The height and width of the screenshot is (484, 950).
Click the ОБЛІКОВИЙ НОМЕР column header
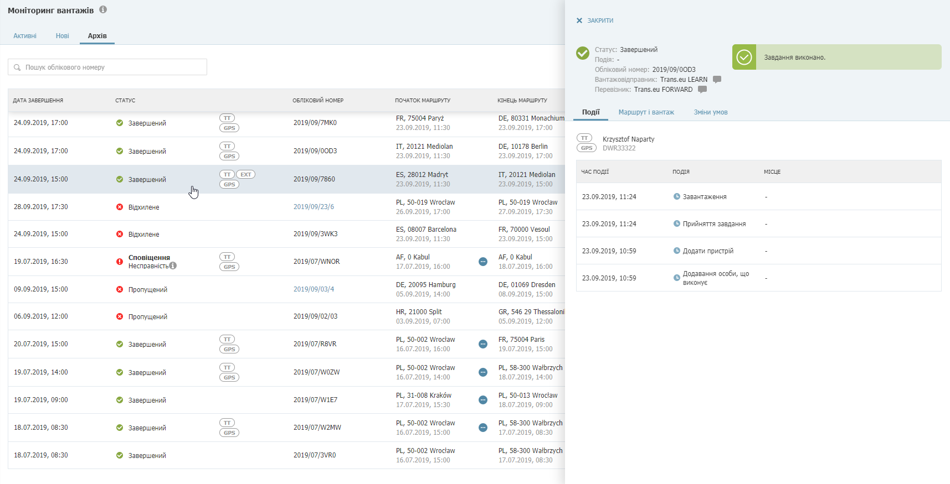coord(318,101)
